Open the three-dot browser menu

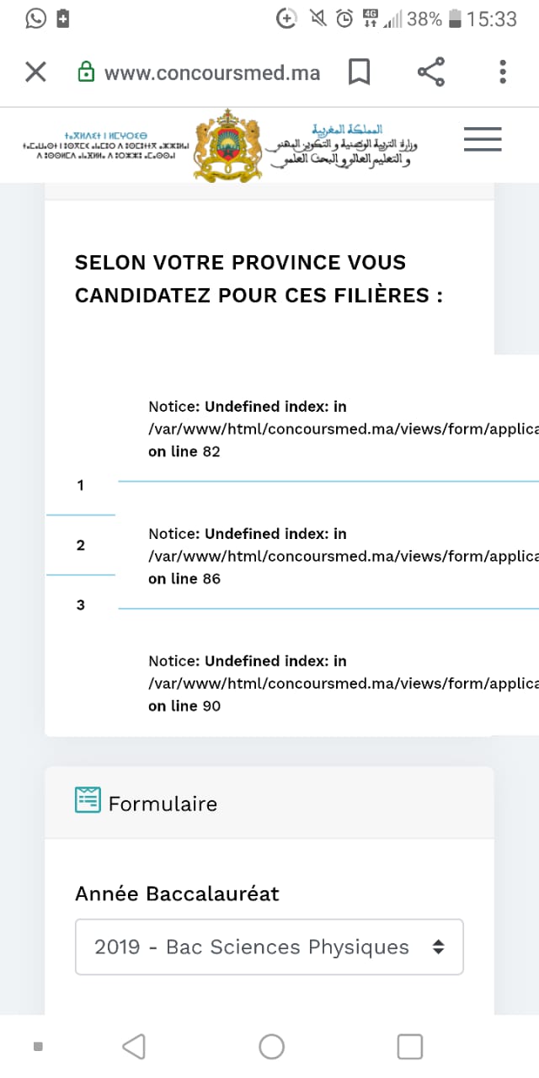pyautogui.click(x=502, y=72)
